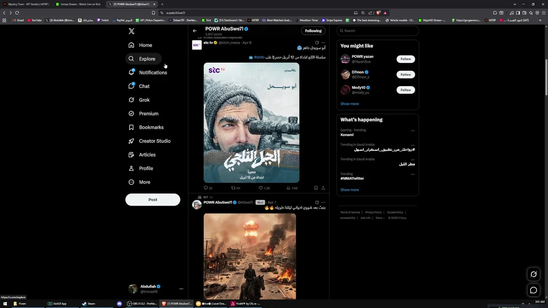This screenshot has width=548, height=308.
Task: Open Chat in the sidebar
Action: 138,86
